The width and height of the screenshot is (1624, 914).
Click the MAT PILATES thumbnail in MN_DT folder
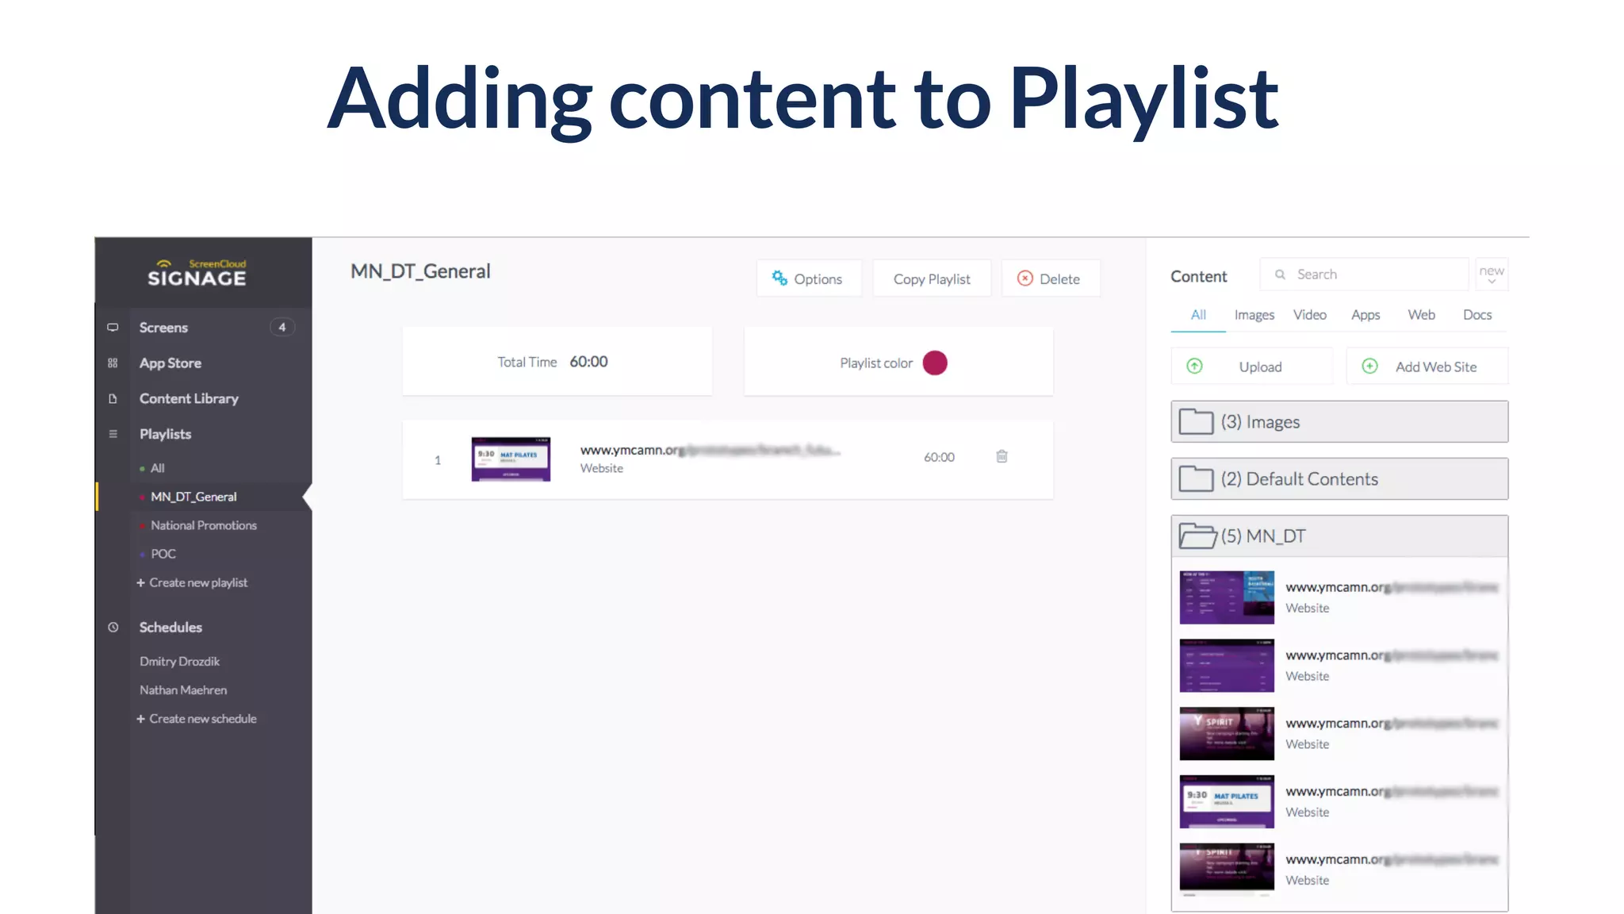pyautogui.click(x=1227, y=802)
